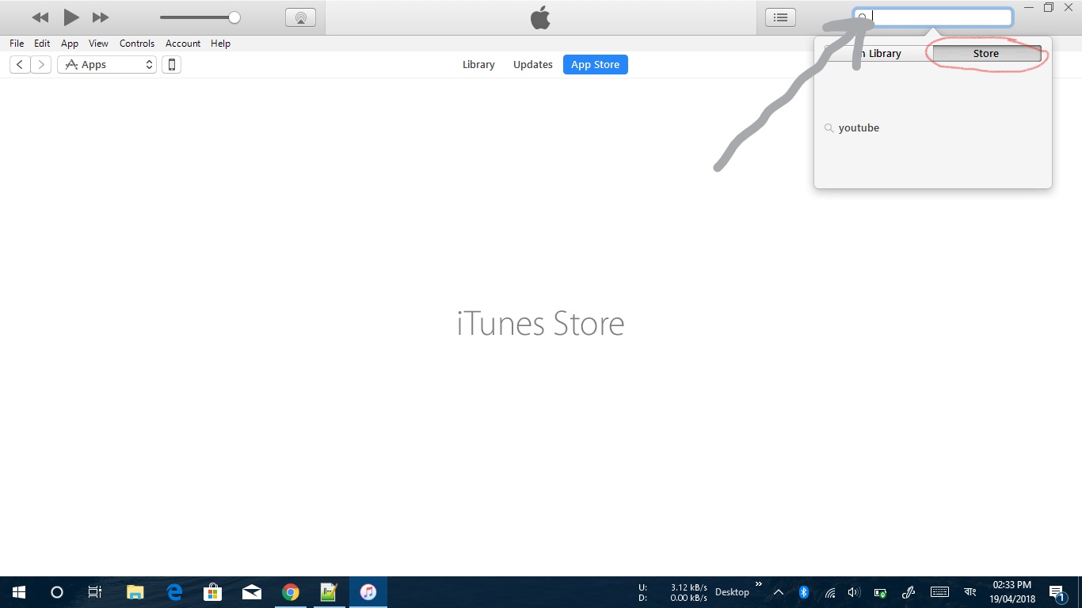Open Microsoft Store from the taskbar

(212, 592)
